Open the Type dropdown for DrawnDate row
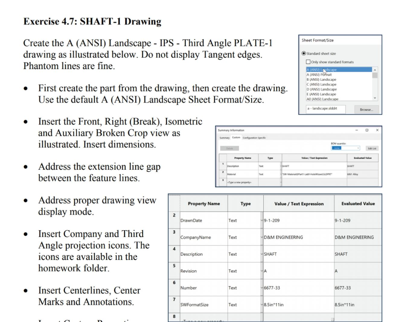This screenshot has height=322, width=400. (262, 220)
